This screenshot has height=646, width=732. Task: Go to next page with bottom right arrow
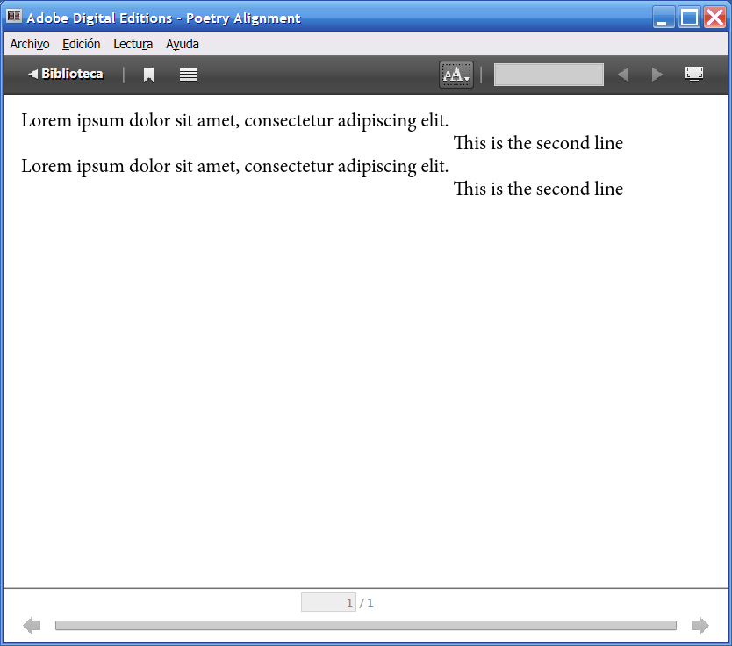(x=700, y=625)
